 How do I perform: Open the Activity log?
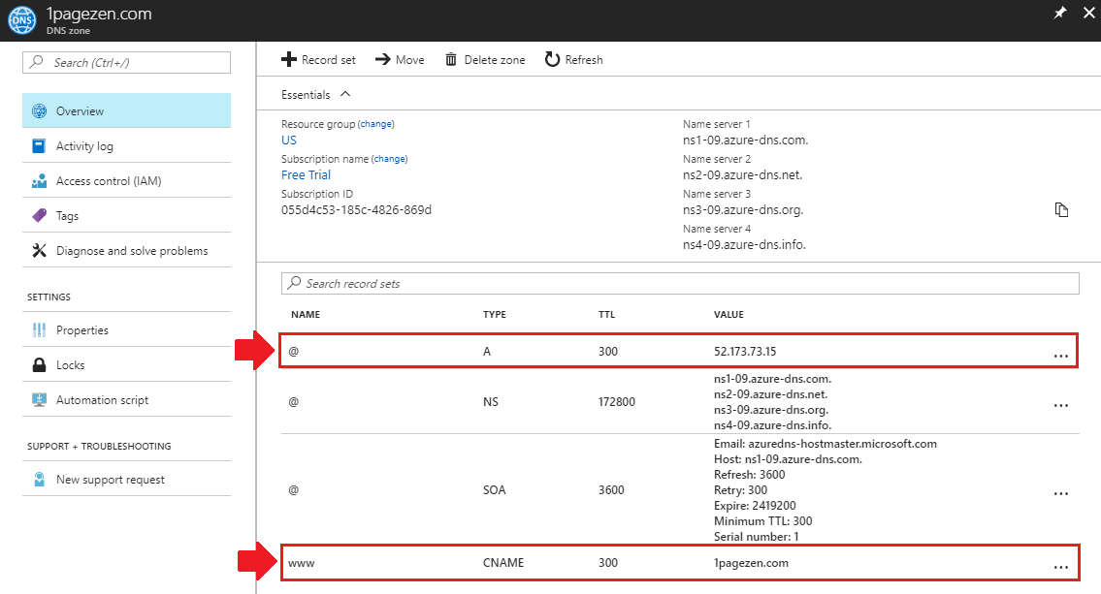pyautogui.click(x=126, y=146)
